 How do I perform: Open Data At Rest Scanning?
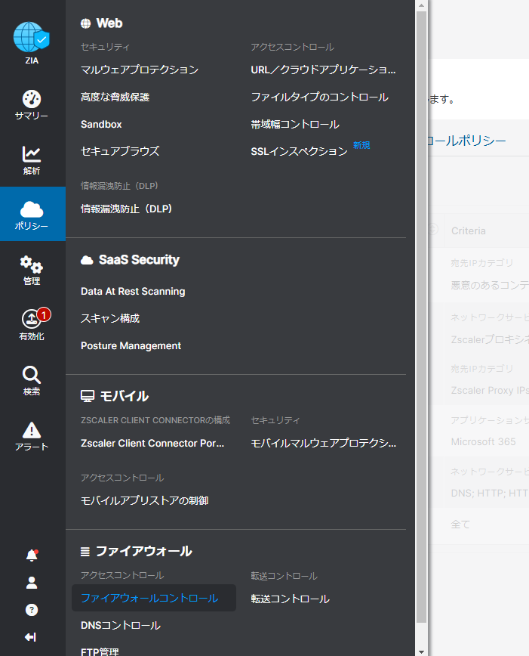[133, 291]
